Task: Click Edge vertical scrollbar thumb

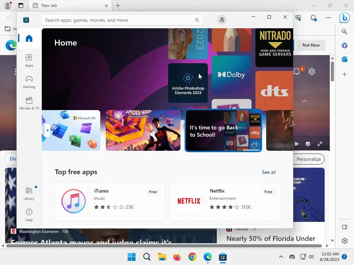Action: 332,71
